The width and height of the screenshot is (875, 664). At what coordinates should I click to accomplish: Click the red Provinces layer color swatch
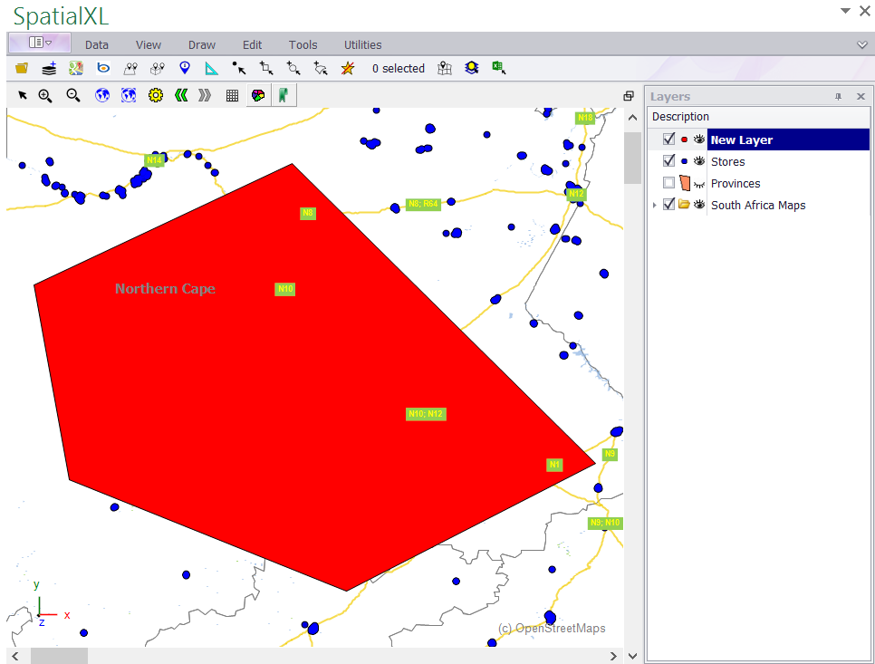click(x=685, y=183)
